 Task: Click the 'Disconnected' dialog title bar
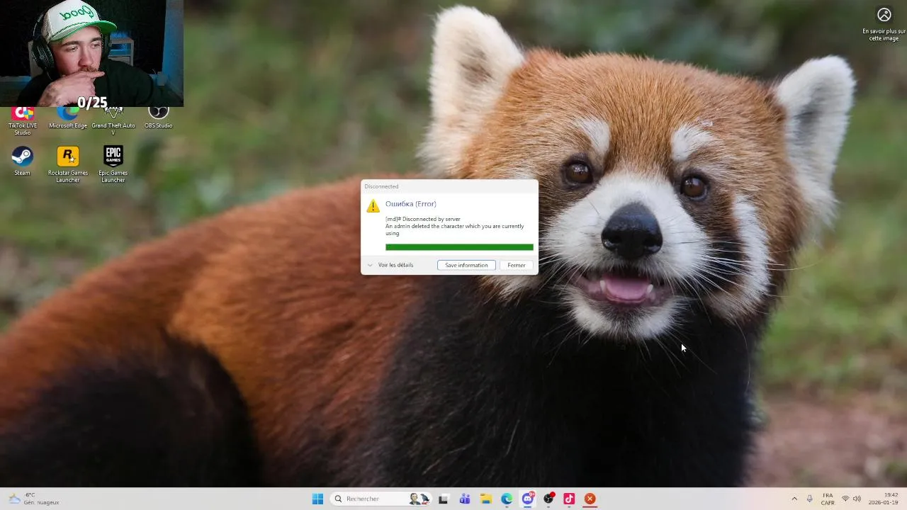(x=449, y=186)
